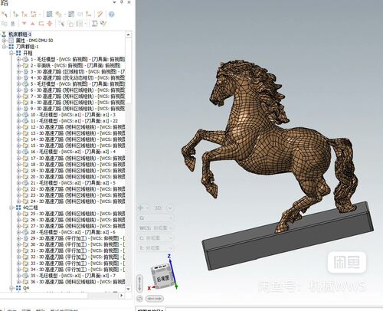
Task: Expand the Q4 toolpath group
Action: (11, 288)
